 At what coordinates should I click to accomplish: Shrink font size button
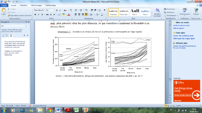click(60, 10)
